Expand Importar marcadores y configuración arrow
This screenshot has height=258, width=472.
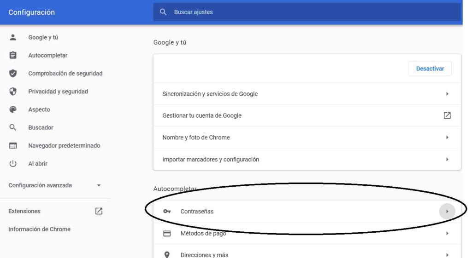(447, 160)
